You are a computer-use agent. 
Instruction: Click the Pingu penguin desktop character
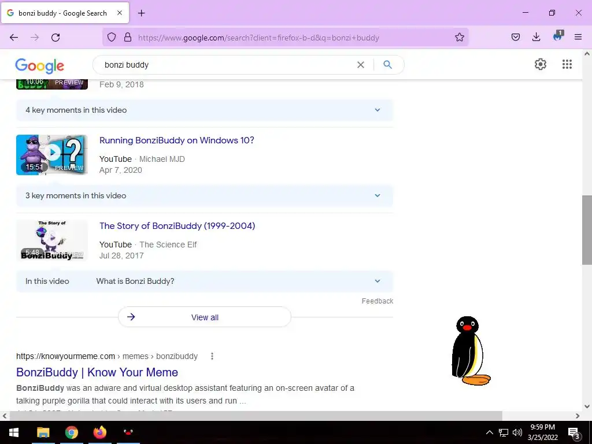pos(470,351)
